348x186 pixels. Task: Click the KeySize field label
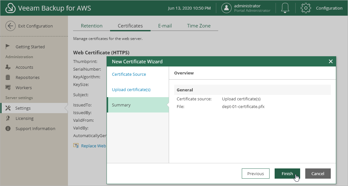tap(81, 85)
